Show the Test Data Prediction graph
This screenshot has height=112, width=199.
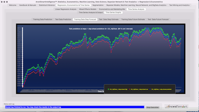[63, 19]
